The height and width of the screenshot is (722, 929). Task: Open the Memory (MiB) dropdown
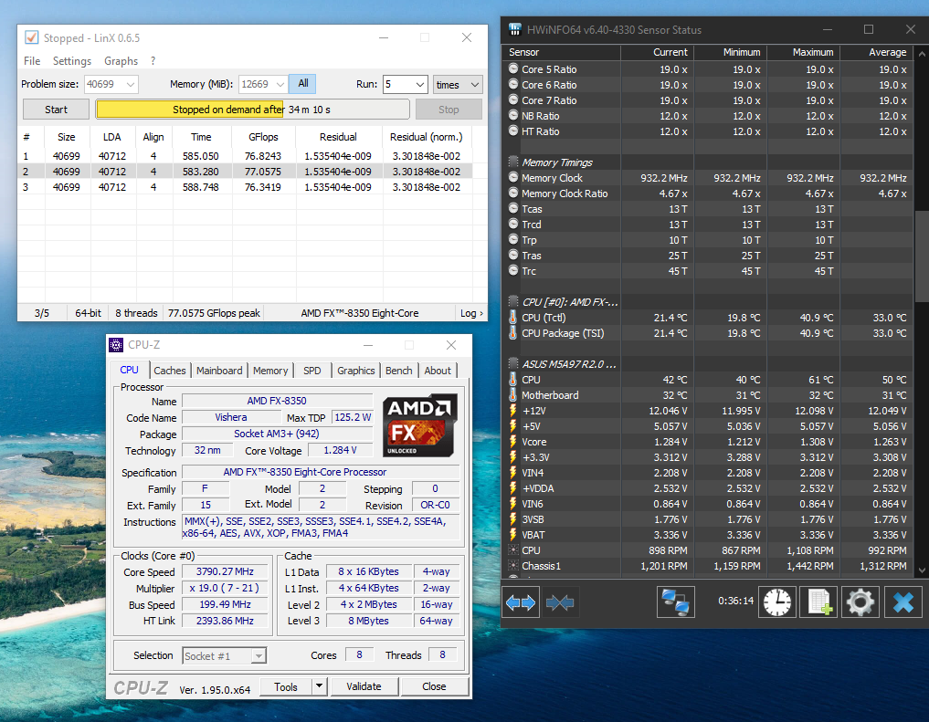tap(279, 84)
